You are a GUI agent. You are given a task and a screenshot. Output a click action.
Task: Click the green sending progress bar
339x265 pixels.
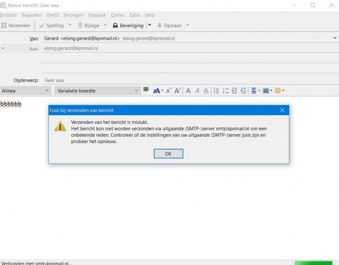[313, 263]
